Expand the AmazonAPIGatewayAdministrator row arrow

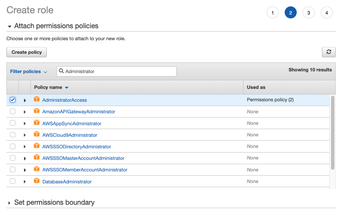pyautogui.click(x=25, y=112)
